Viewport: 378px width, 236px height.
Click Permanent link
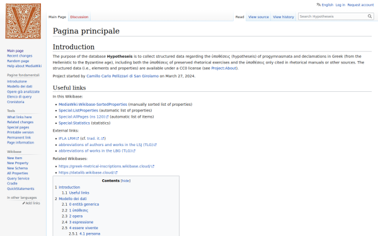click(19, 137)
